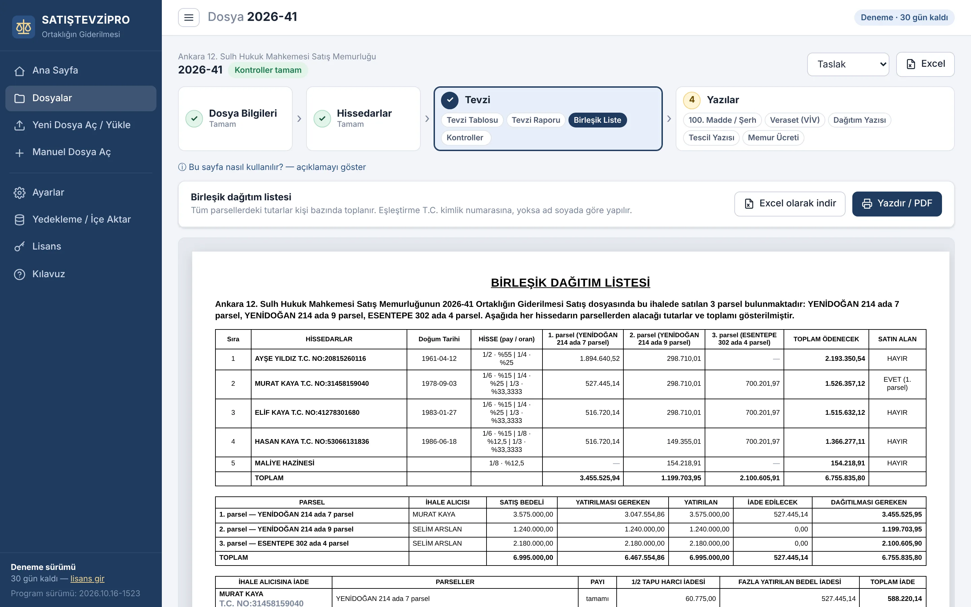Click the top Excel export button
This screenshot has height=607, width=971.
[925, 64]
